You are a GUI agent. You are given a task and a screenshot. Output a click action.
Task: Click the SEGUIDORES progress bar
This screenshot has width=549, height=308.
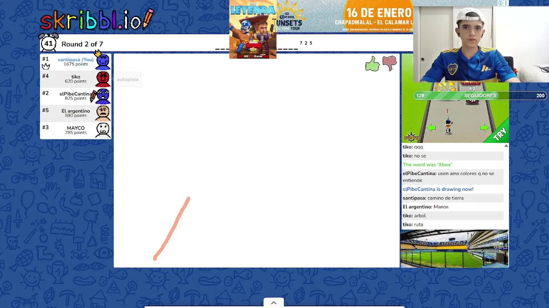click(x=480, y=95)
